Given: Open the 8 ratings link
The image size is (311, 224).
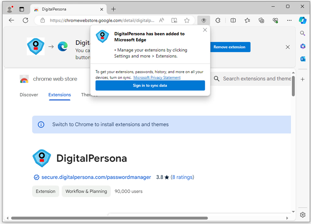Looking at the screenshot, I should [182, 177].
